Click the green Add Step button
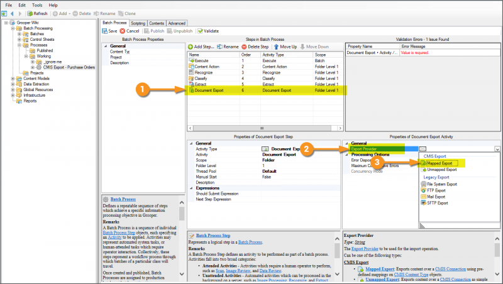 click(201, 46)
